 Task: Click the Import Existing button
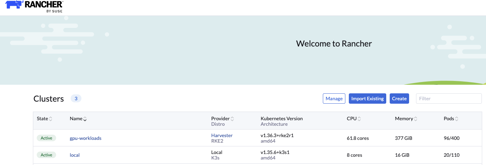[x=368, y=99]
